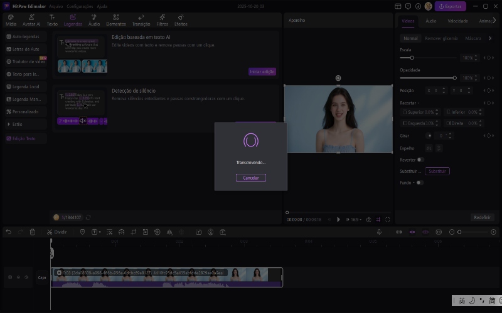Expand the Recortar options arrow
The image size is (502, 313).
point(419,103)
